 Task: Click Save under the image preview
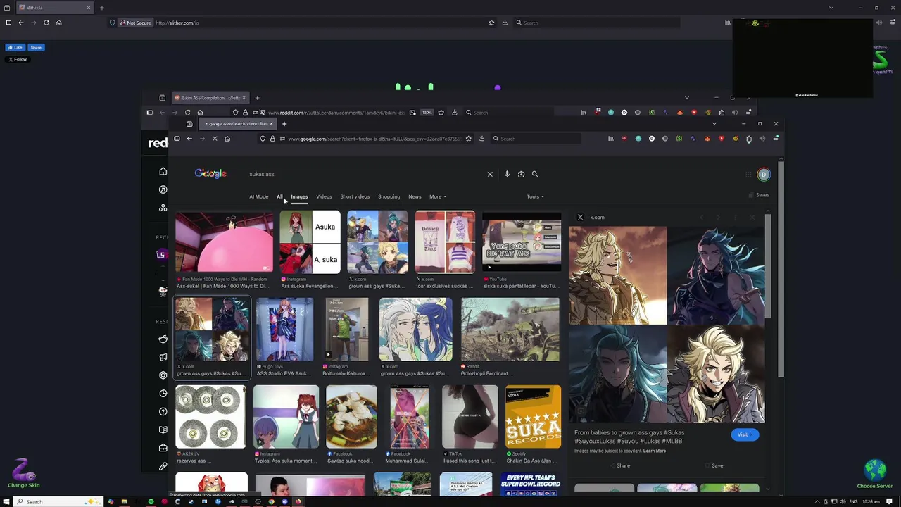(x=715, y=465)
